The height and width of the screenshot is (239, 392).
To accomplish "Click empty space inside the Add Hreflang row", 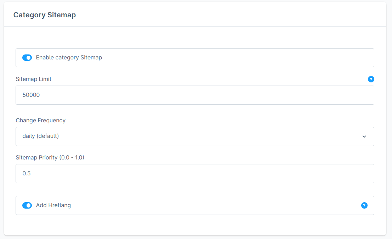I will click(x=212, y=205).
